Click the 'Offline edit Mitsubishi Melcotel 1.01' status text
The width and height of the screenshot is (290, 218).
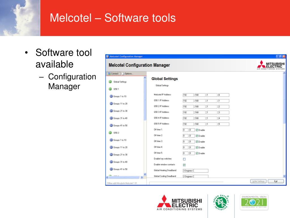pyautogui.click(x=122, y=183)
